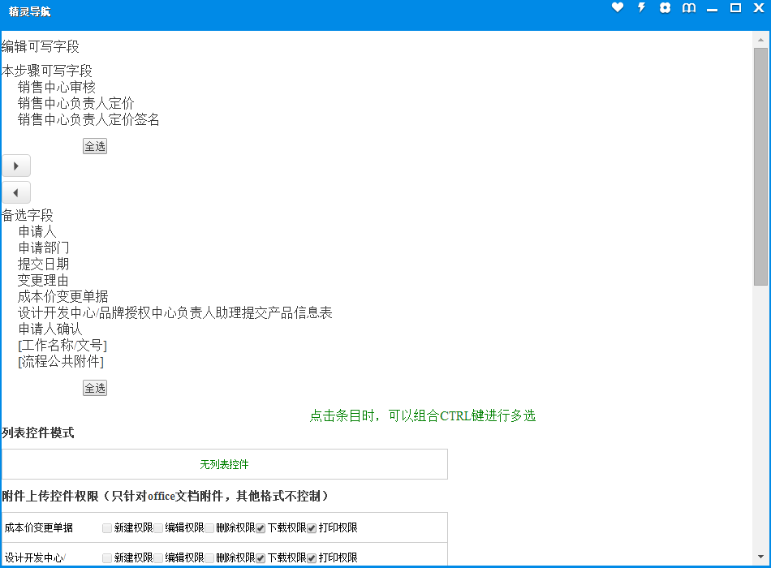This screenshot has height=568, width=771.
Task: Click the vertical scrollbar thumb
Action: coord(760,166)
